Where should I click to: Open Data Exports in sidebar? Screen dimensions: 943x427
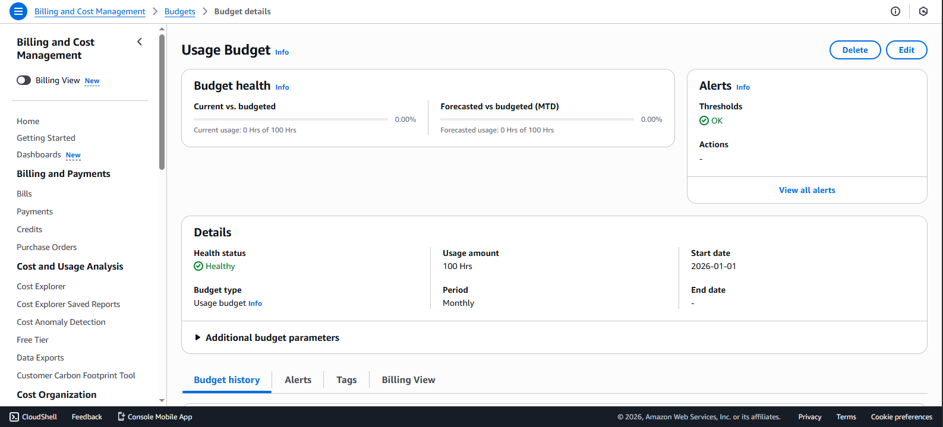pos(40,358)
